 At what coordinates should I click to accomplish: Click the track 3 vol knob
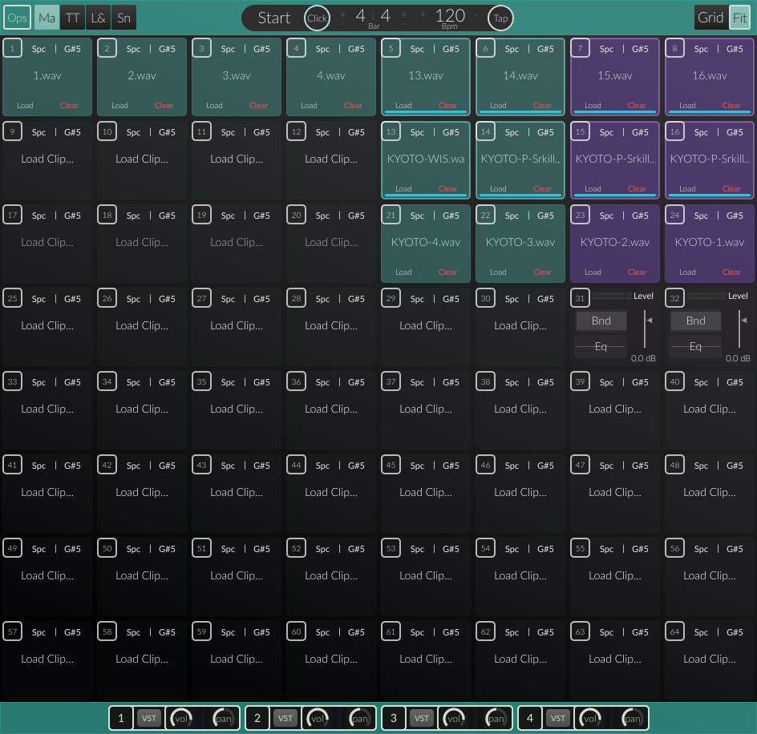pos(452,718)
